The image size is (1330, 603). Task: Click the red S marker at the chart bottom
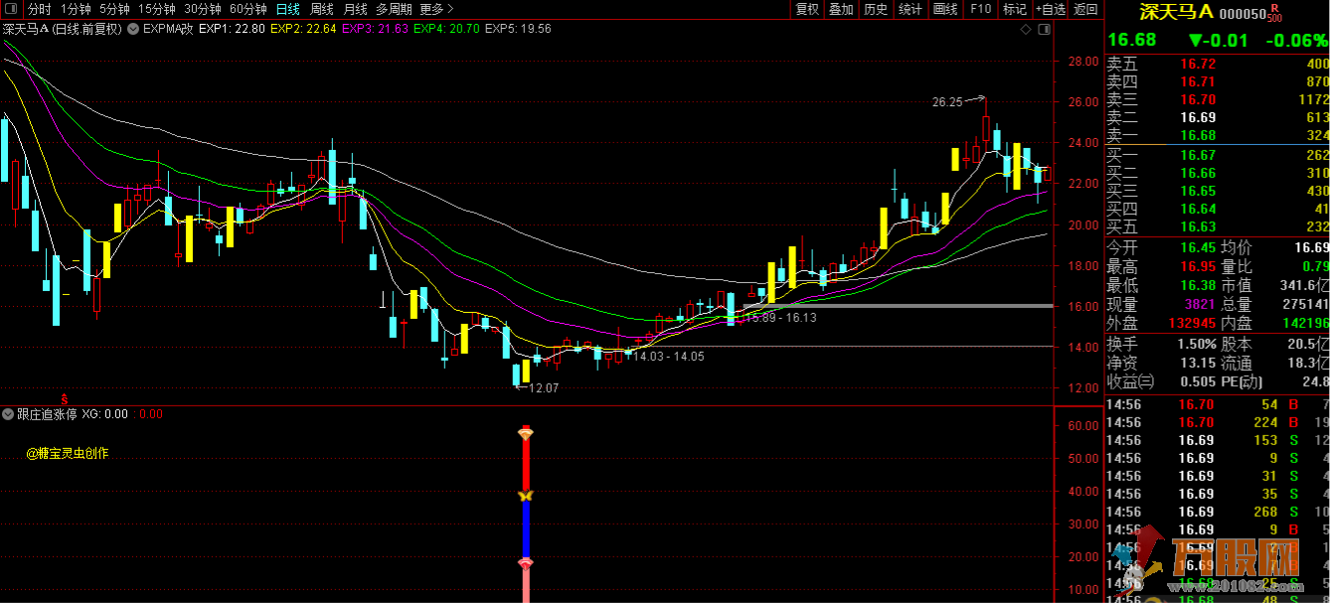(x=66, y=397)
